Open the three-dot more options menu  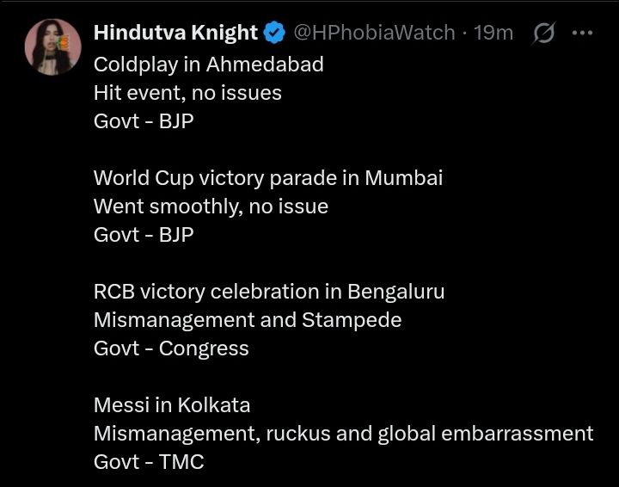point(582,34)
